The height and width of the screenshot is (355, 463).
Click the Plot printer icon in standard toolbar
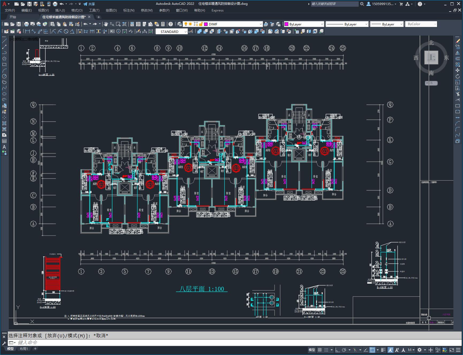[x=26, y=24]
